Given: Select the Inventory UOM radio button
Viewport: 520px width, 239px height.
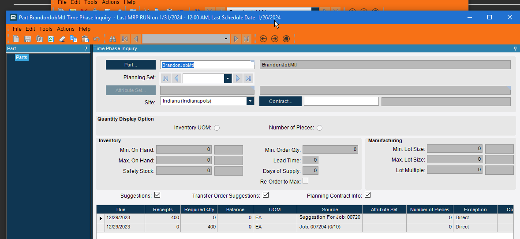Looking at the screenshot, I should click(217, 128).
